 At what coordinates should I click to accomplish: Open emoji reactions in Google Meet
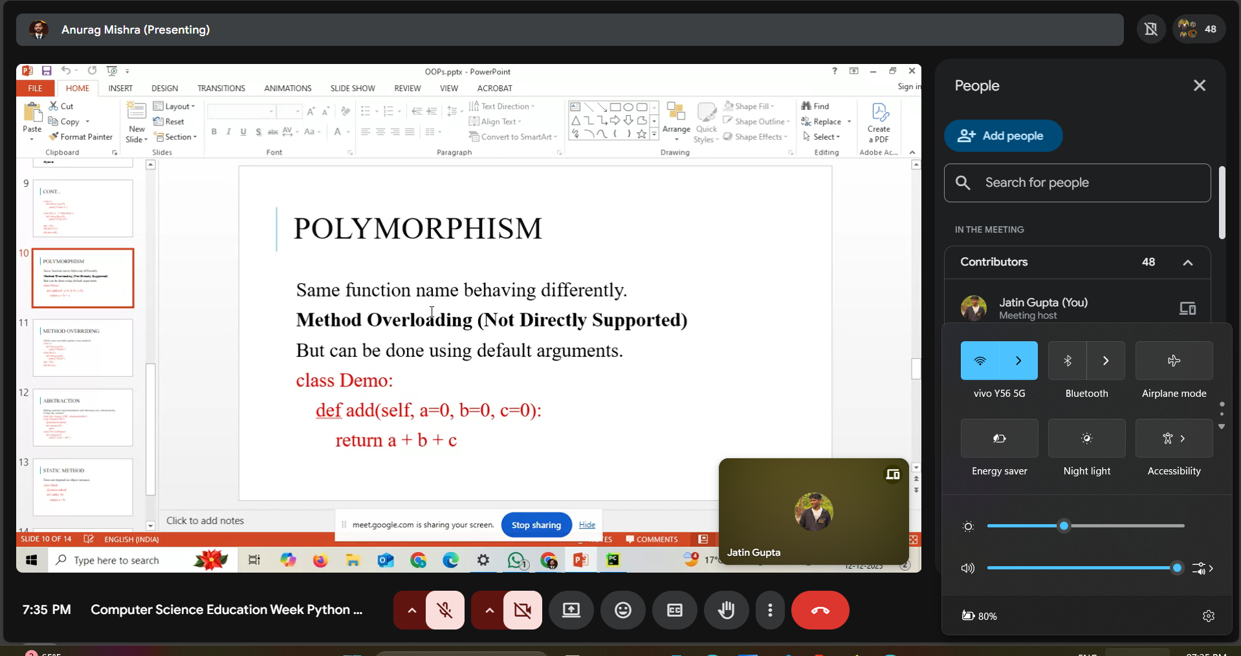pos(622,609)
